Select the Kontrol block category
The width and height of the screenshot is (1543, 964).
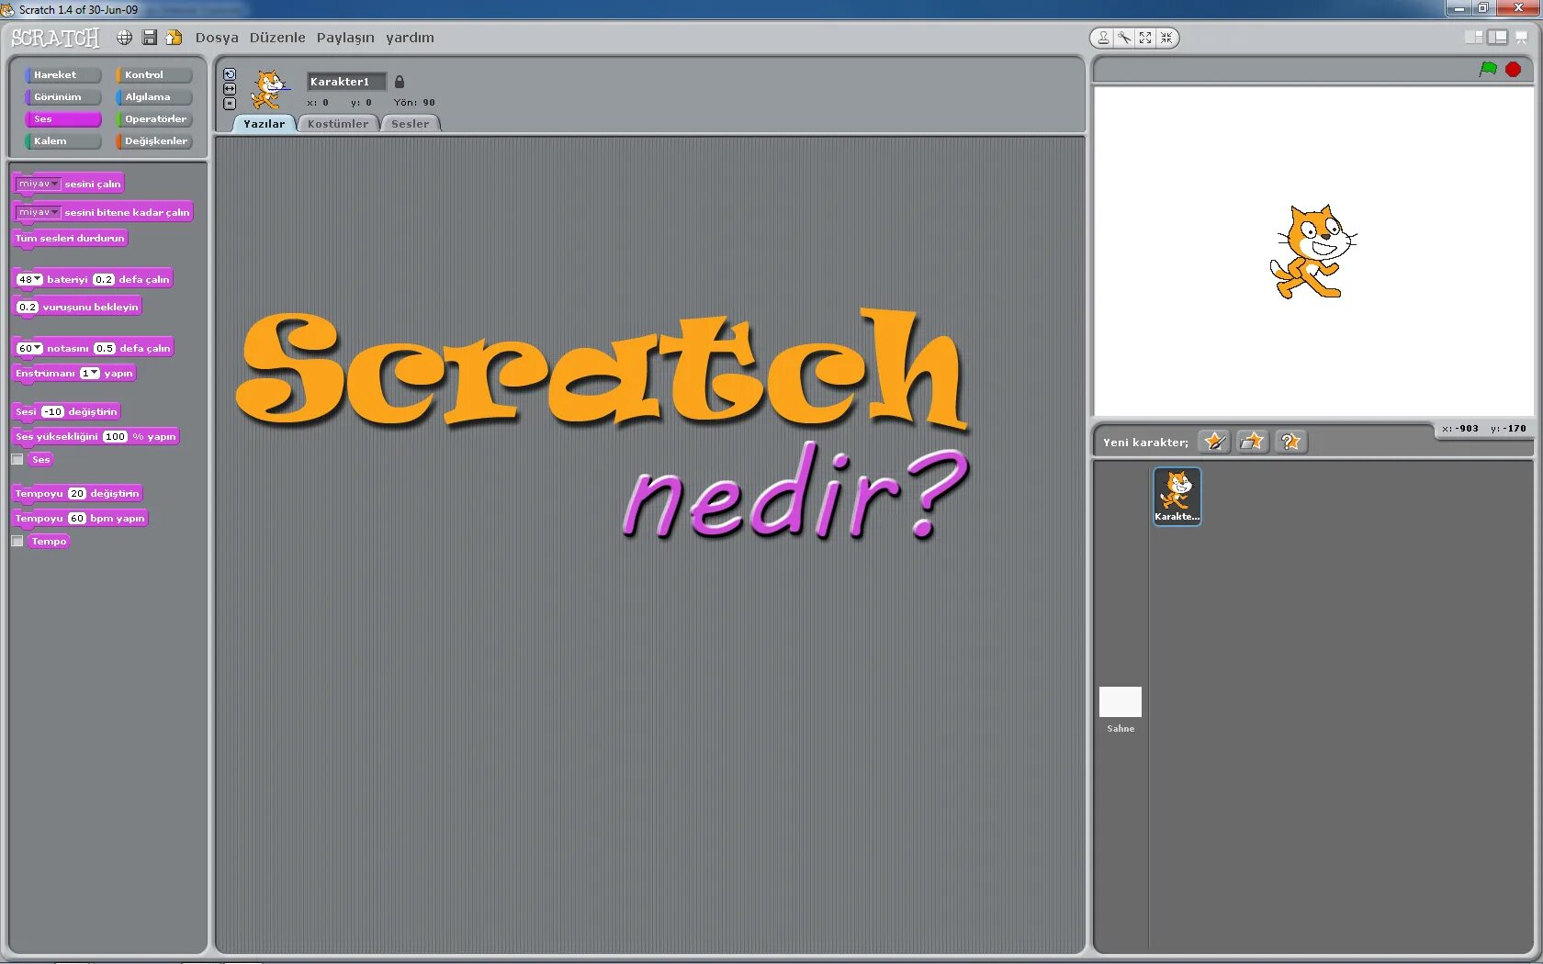click(153, 75)
